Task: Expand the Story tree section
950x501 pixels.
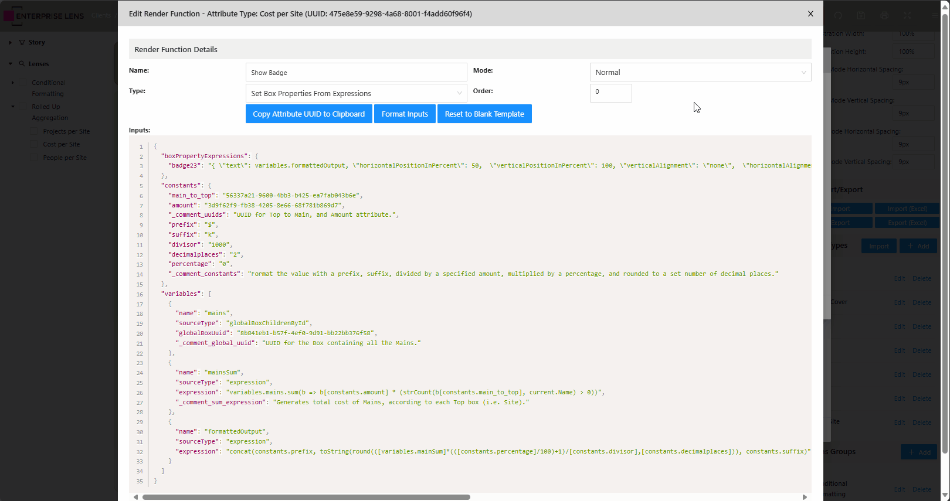Action: click(x=11, y=42)
